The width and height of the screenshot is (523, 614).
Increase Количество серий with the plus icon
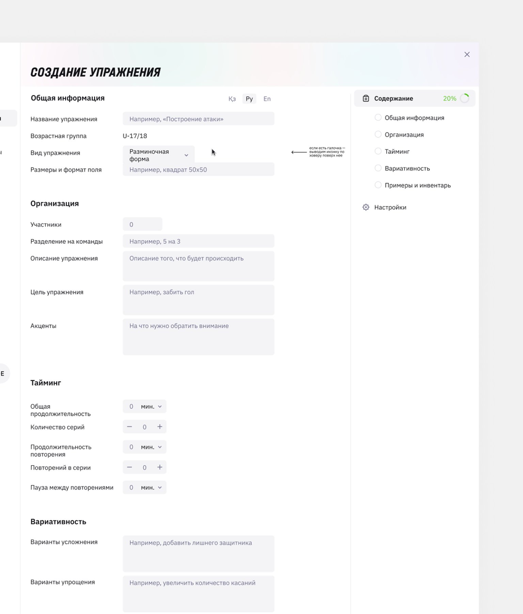[160, 427]
